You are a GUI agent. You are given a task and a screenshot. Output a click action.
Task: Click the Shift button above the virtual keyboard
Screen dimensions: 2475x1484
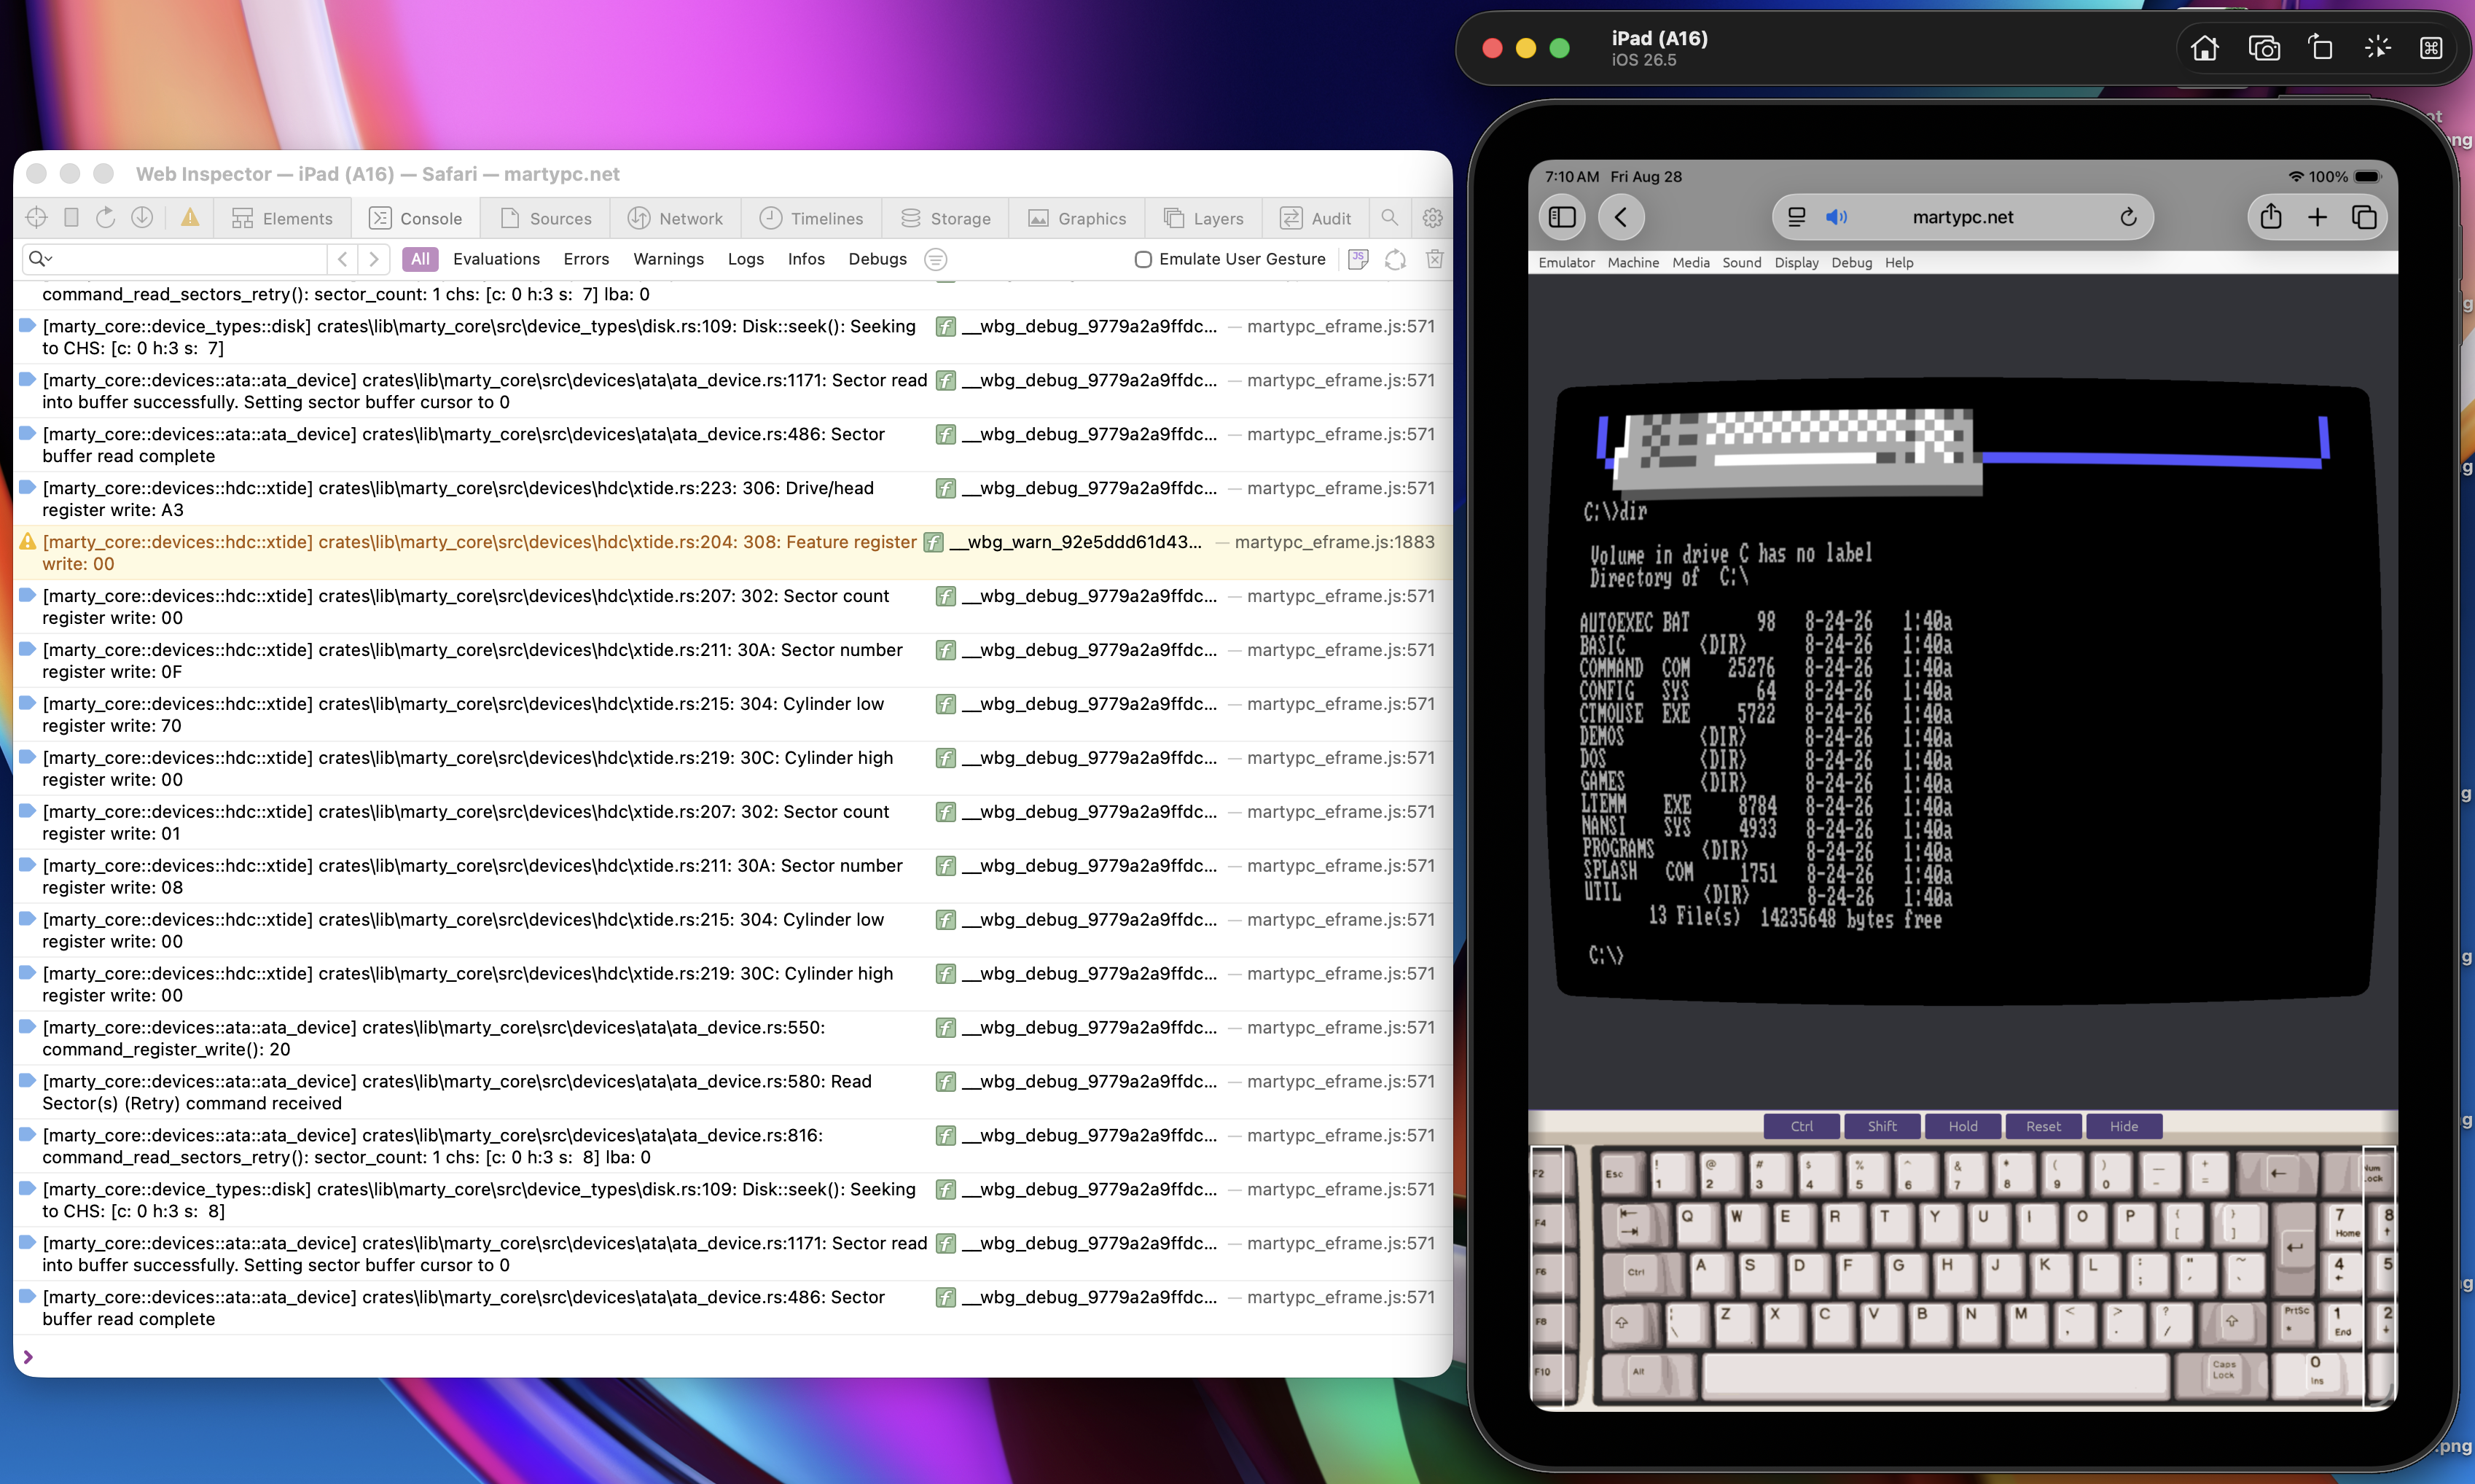click(x=1882, y=1126)
